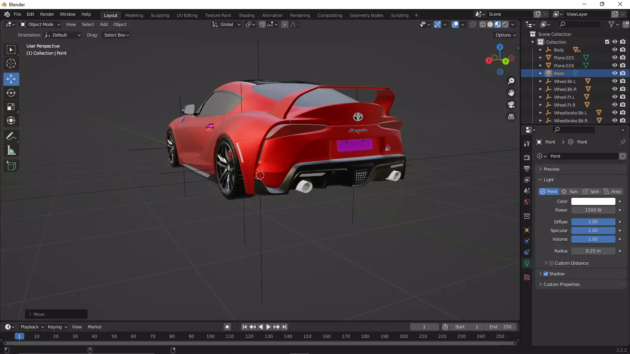630x354 pixels.
Task: Select the Cursor tool in toolbar
Action: [11, 63]
